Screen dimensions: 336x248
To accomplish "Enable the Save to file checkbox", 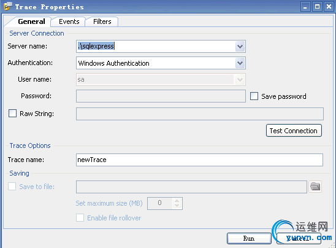I will click(12, 187).
